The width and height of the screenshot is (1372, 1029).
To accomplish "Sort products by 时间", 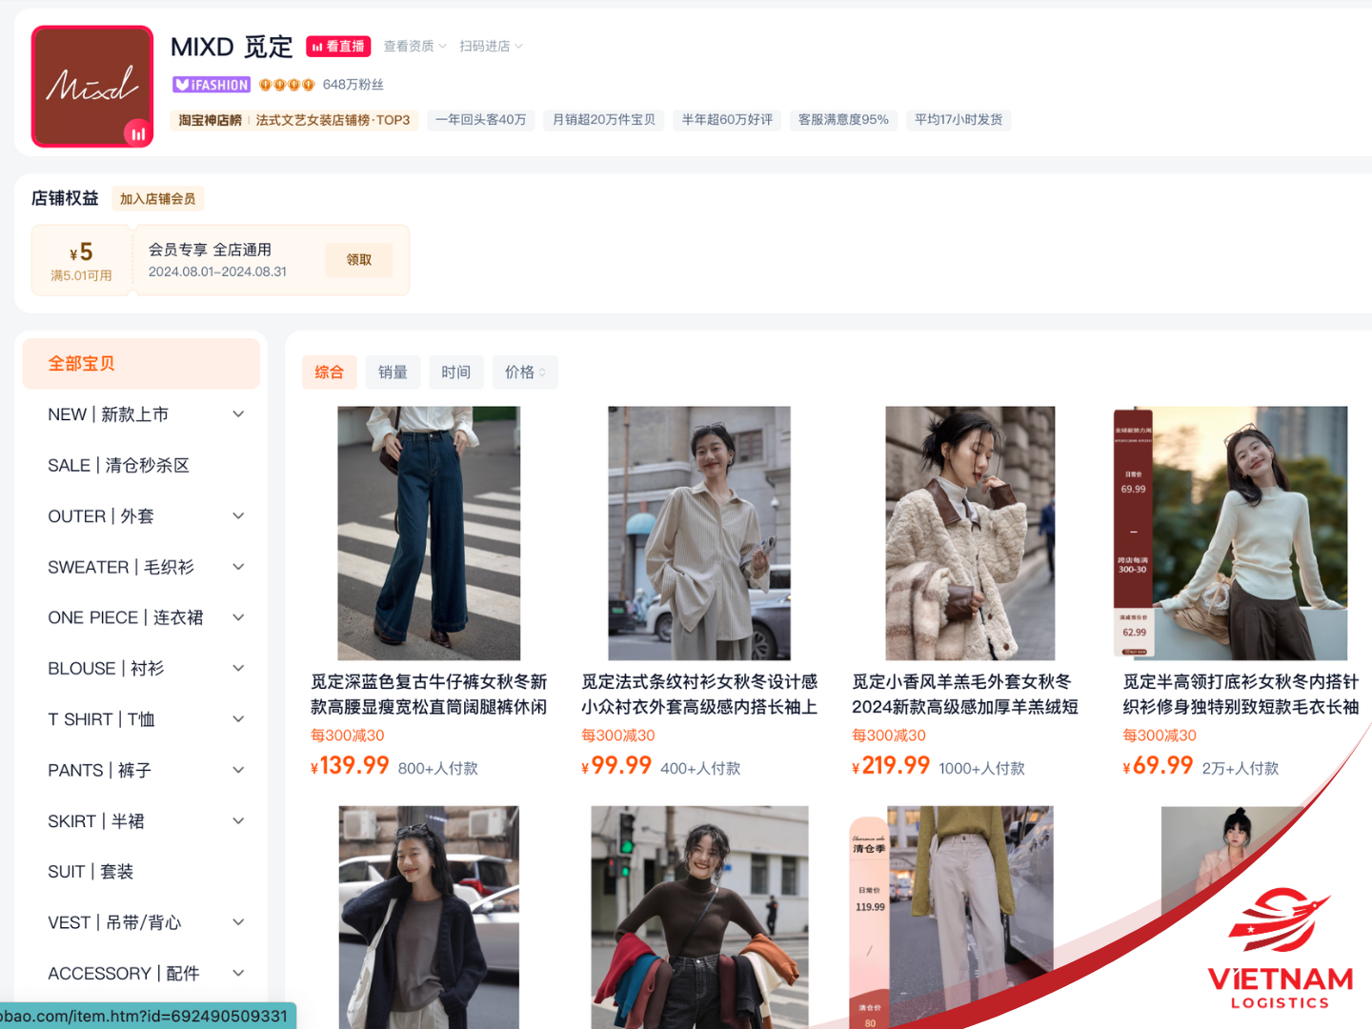I will (x=456, y=373).
